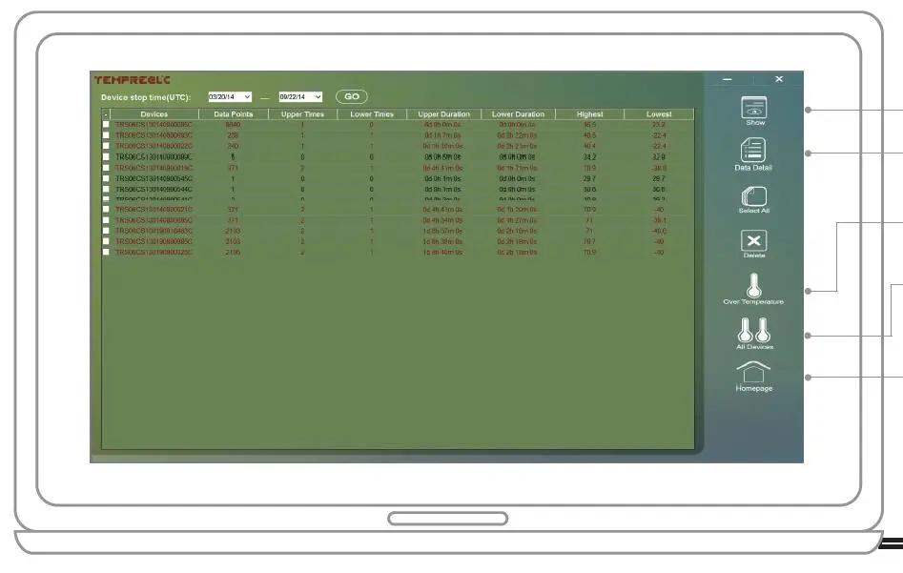This screenshot has width=903, height=573.
Task: Go to the Homepage house icon
Action: 753,372
